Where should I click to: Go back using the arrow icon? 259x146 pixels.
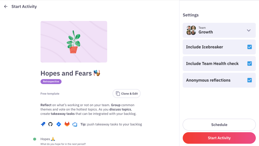coord(6,7)
